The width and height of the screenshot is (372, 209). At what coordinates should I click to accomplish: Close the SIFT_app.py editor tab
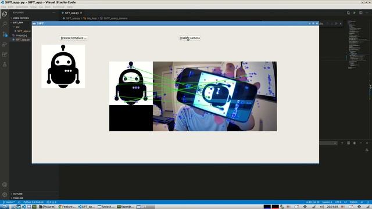coord(81,13)
